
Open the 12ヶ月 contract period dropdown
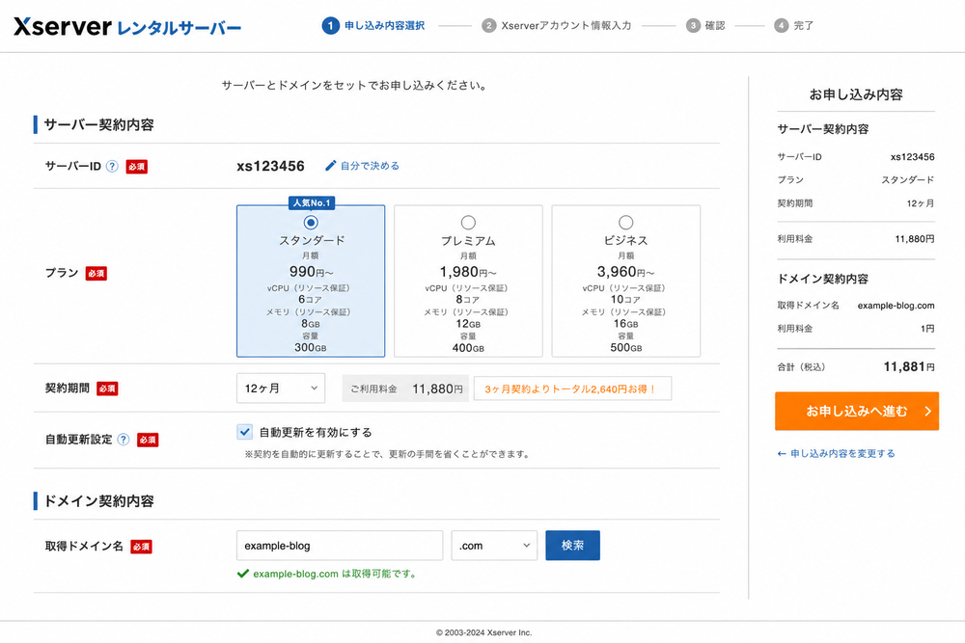[x=281, y=388]
